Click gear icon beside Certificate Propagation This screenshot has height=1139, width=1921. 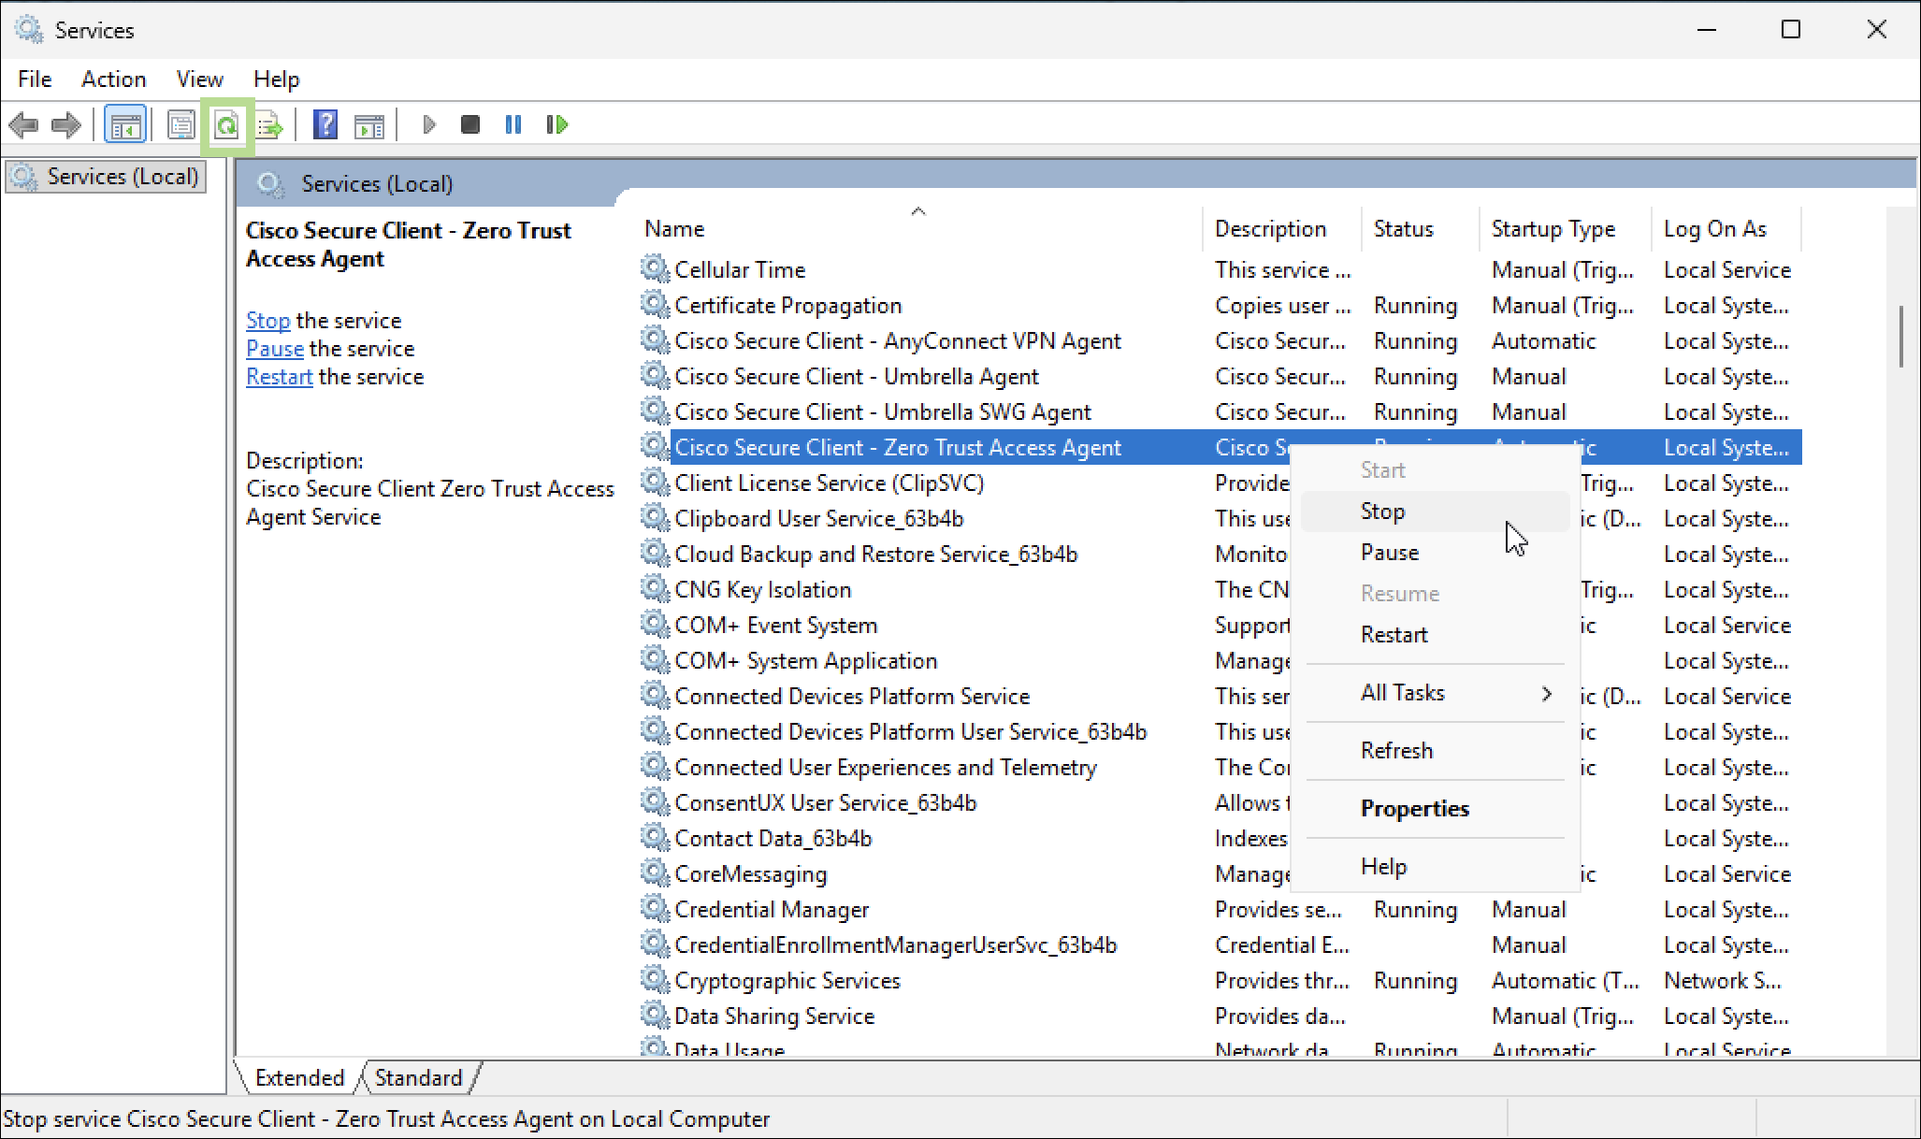click(655, 304)
